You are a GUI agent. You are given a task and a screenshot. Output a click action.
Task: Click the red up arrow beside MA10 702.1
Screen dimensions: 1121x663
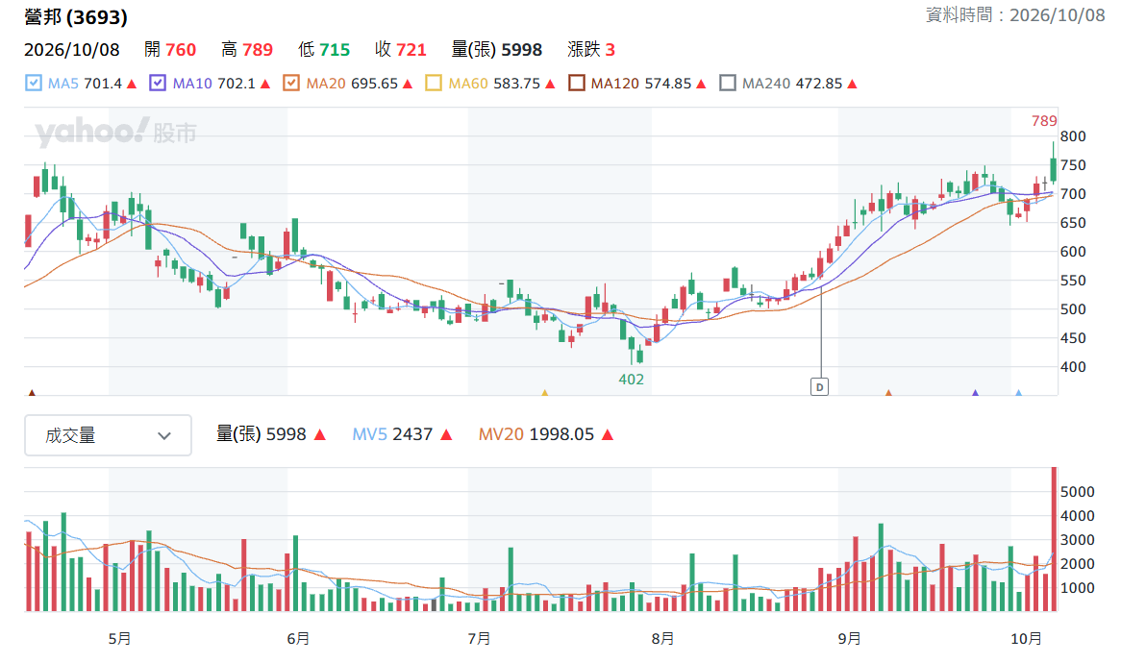point(265,85)
